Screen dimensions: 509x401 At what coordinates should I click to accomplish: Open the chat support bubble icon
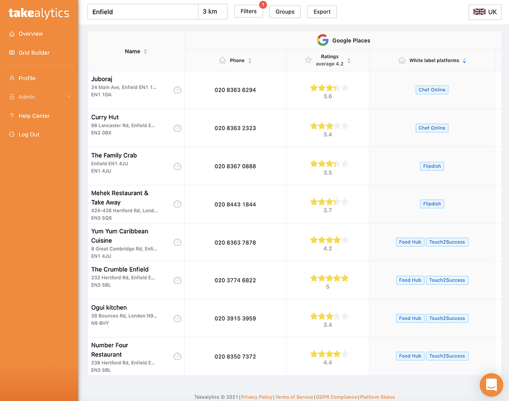tap(491, 385)
